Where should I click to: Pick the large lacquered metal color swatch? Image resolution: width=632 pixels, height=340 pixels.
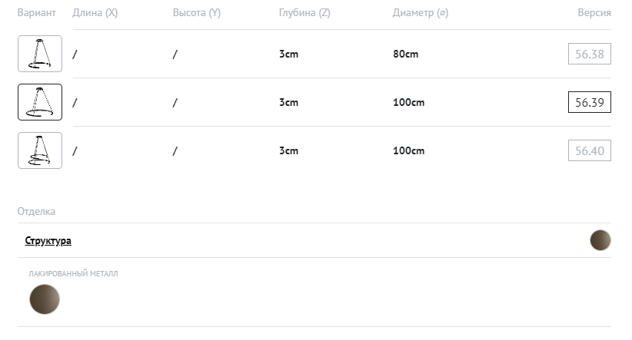tap(45, 299)
